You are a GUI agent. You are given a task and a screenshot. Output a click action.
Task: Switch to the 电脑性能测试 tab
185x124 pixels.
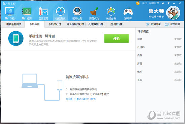click(14, 24)
